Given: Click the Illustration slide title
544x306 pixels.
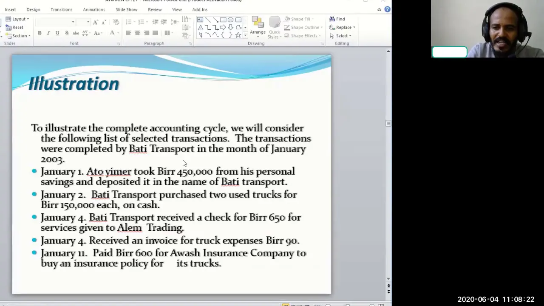Looking at the screenshot, I should pos(74,84).
